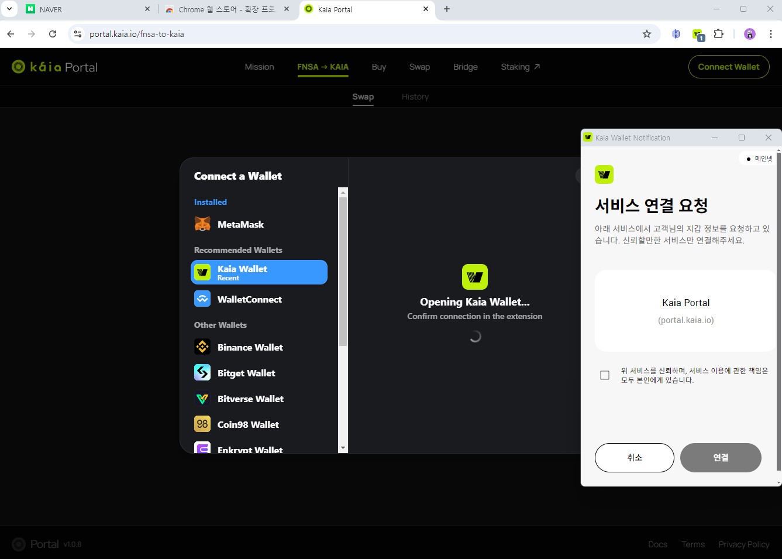Select Kaia Wallet Recent option

pyautogui.click(x=259, y=272)
